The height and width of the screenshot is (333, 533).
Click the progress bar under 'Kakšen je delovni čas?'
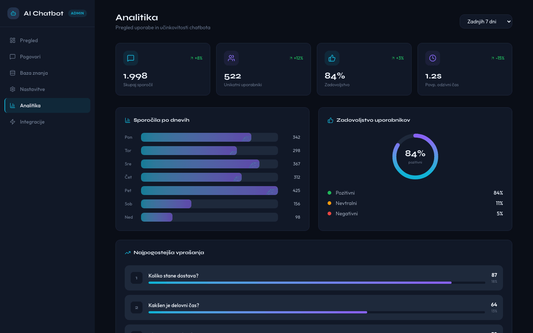pyautogui.click(x=317, y=312)
